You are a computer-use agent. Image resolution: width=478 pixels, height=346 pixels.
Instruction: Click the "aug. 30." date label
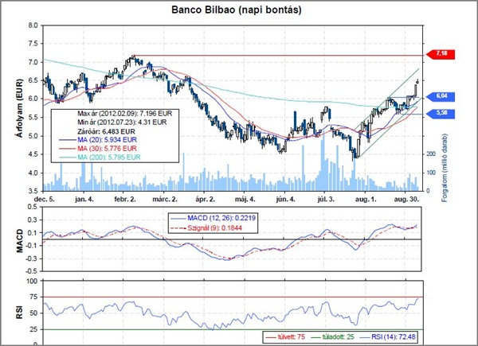pyautogui.click(x=406, y=200)
